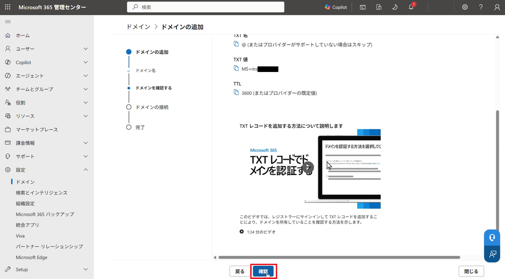Click the 役割 sidebar icon
Image resolution: width=505 pixels, height=279 pixels.
click(8, 103)
